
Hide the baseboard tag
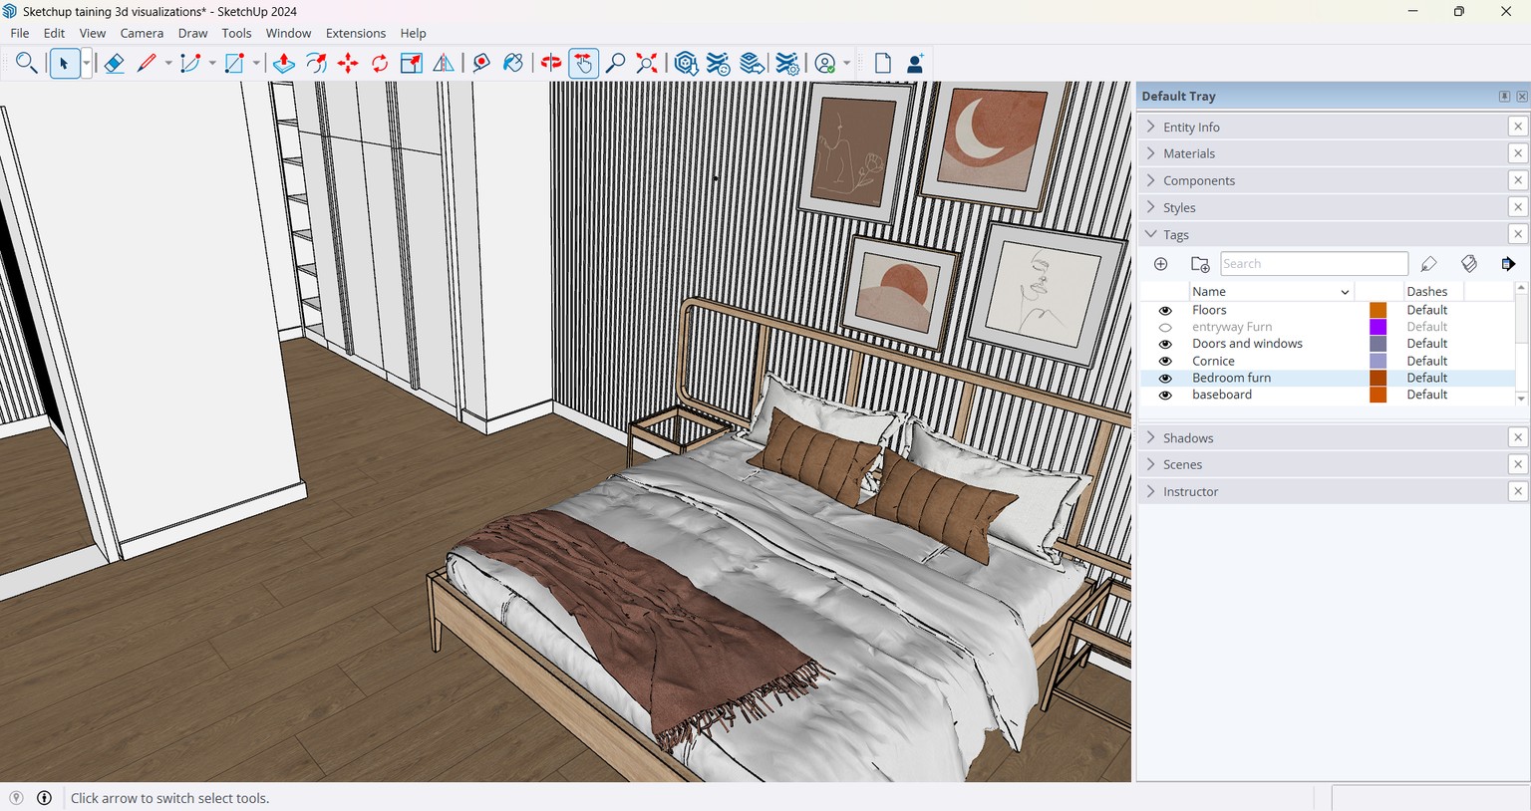1165,395
